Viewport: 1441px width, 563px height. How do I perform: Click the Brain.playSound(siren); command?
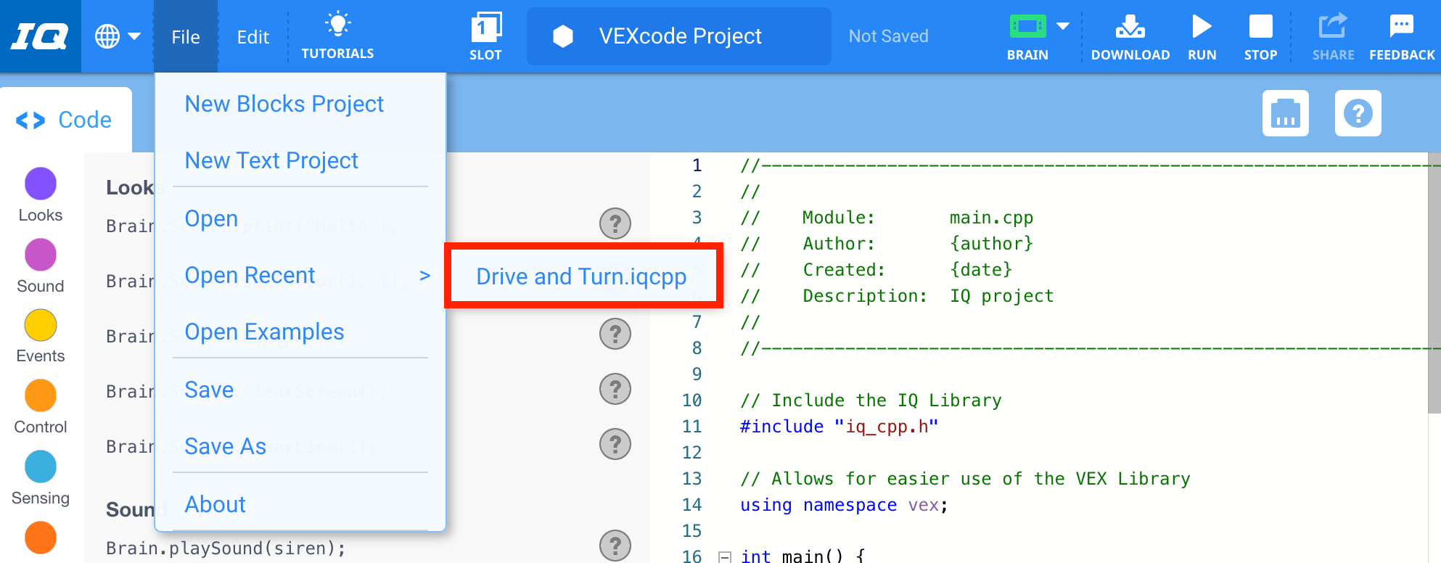[x=226, y=548]
